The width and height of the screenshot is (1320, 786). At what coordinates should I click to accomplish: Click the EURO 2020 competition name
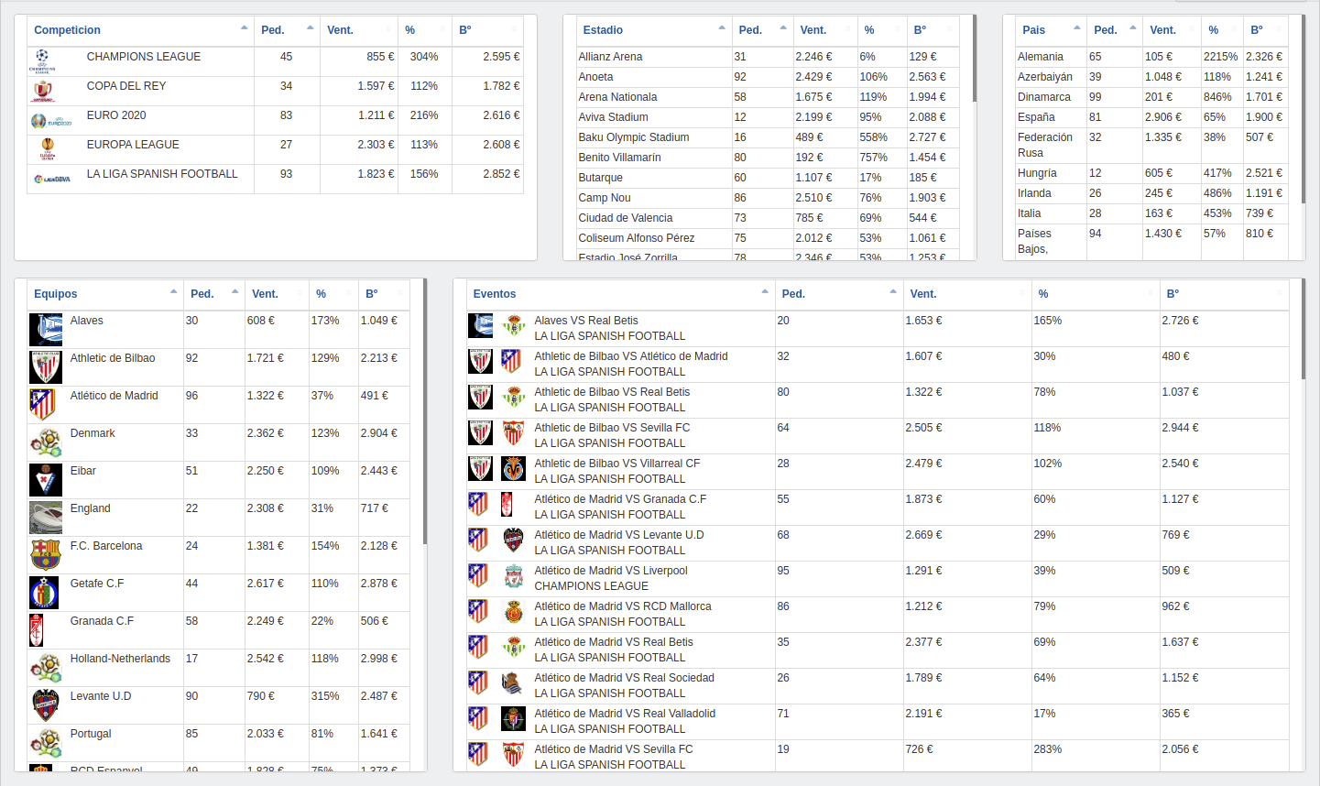click(116, 115)
